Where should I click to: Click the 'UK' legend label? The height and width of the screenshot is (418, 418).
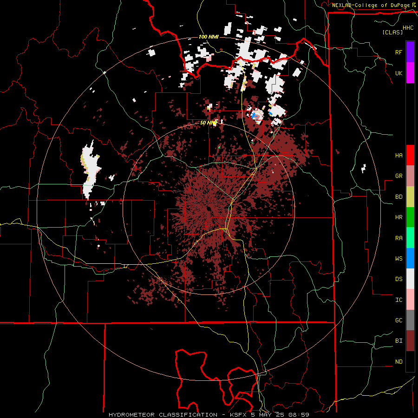(398, 73)
